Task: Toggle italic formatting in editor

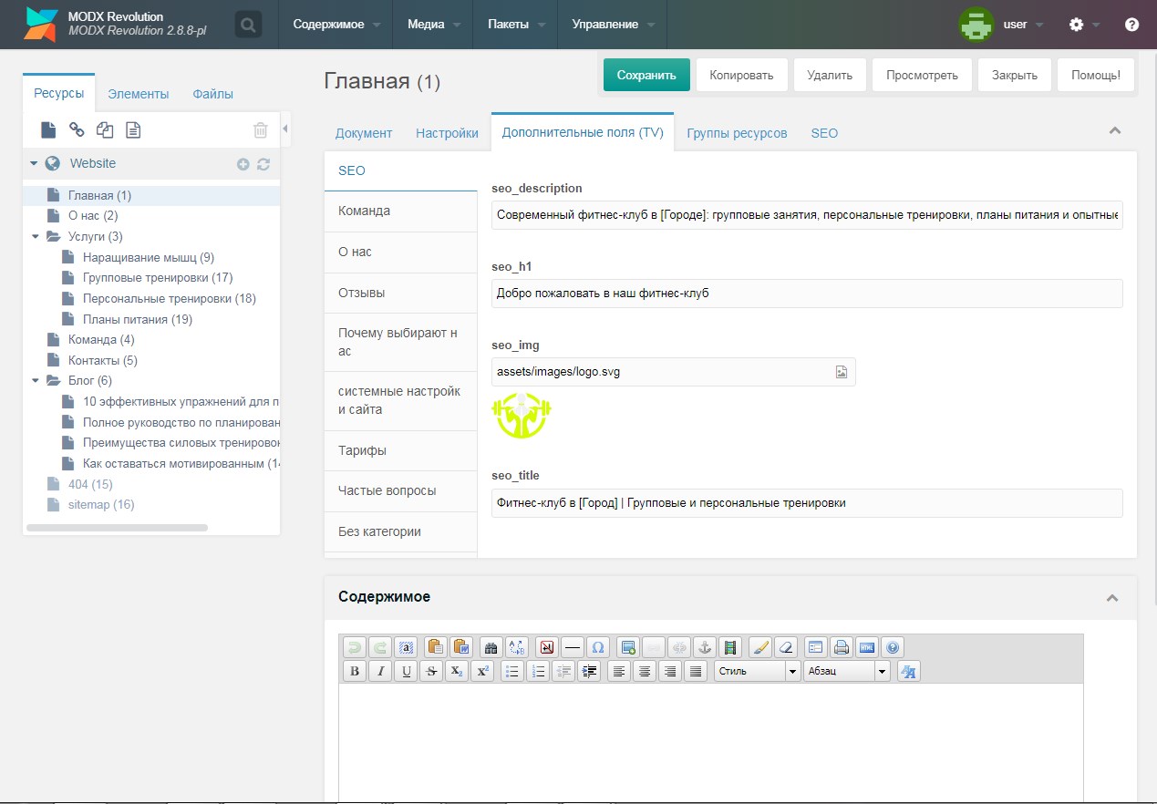Action: (381, 672)
